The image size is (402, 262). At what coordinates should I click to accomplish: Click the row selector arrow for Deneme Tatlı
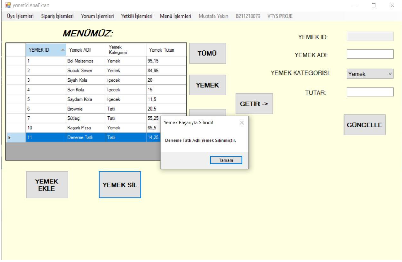pos(10,138)
